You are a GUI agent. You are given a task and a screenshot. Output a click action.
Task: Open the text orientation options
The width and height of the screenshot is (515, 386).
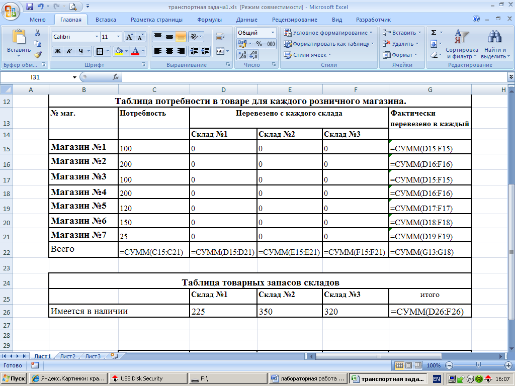(196, 36)
